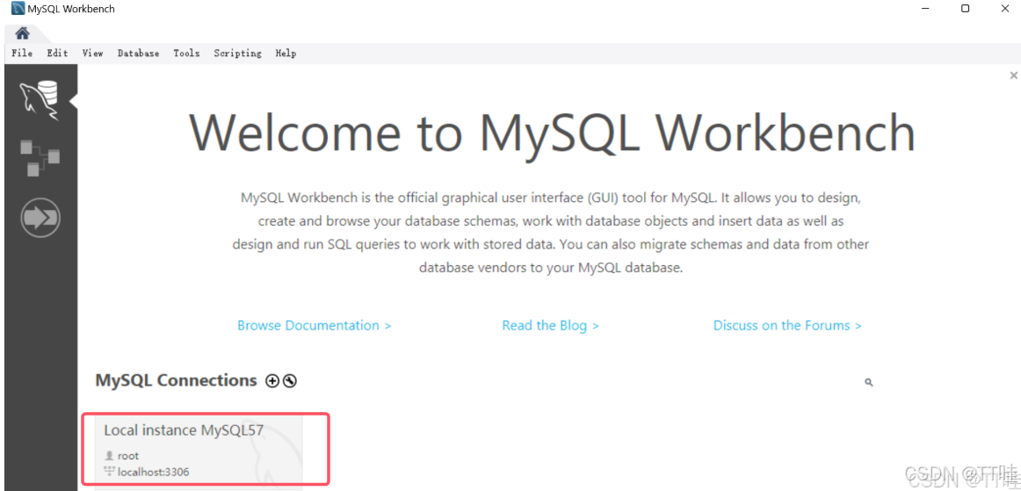Image resolution: width=1021 pixels, height=491 pixels.
Task: Open the Edit menu
Action: [57, 54]
